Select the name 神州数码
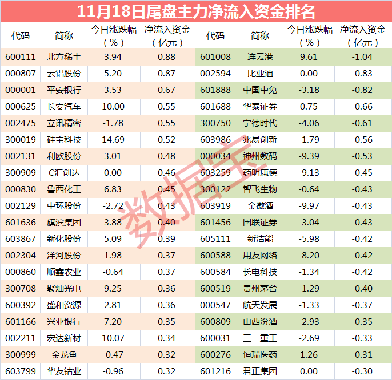The height and width of the screenshot is (380, 392). tap(260, 156)
